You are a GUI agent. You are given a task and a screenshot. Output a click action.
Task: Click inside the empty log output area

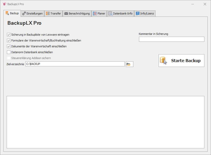point(105,122)
